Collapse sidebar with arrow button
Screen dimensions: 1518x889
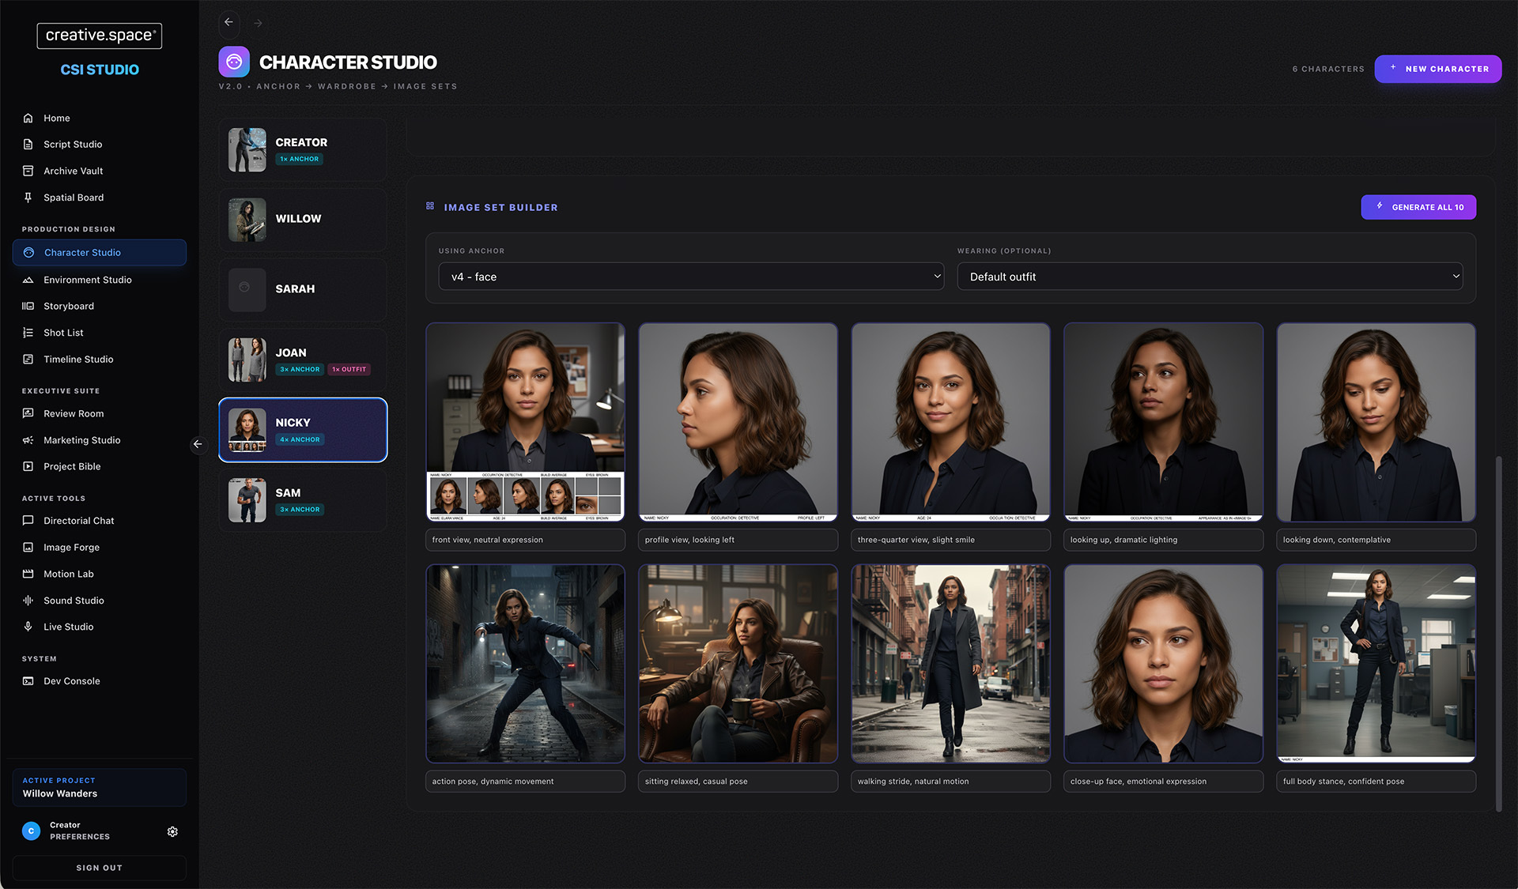[x=198, y=444]
